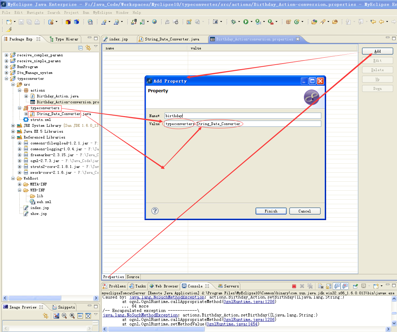
Task: Click the green Run button icon
Action: click(x=246, y=22)
